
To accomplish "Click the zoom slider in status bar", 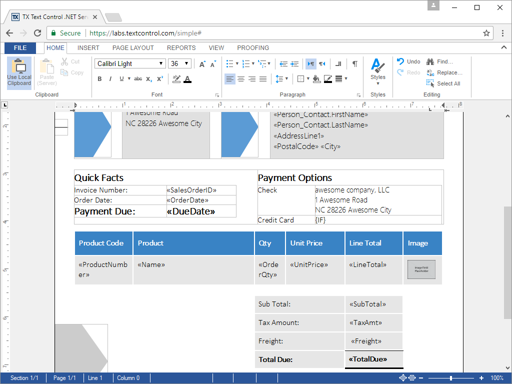I will 451,378.
